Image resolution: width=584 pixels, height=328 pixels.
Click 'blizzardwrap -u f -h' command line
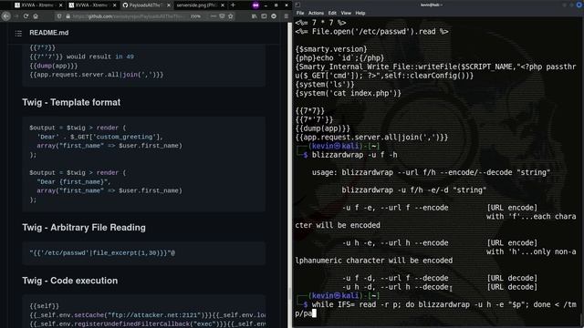[355, 155]
